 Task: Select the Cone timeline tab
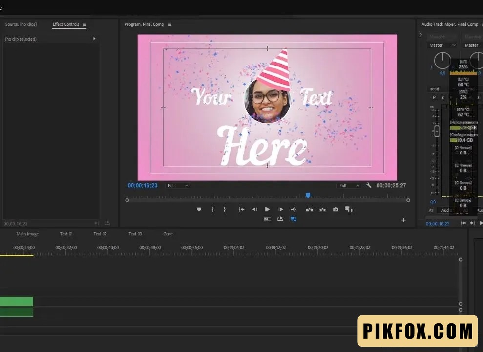[x=168, y=234]
